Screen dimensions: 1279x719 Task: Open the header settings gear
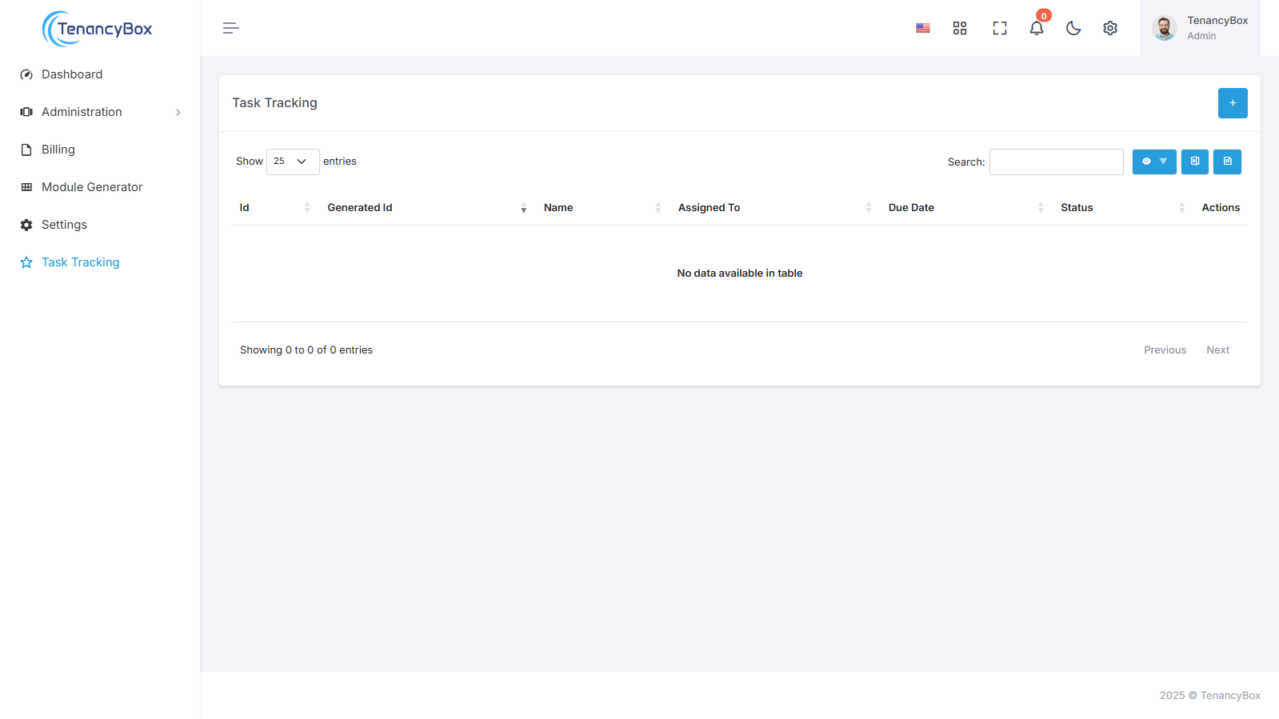[x=1109, y=28]
